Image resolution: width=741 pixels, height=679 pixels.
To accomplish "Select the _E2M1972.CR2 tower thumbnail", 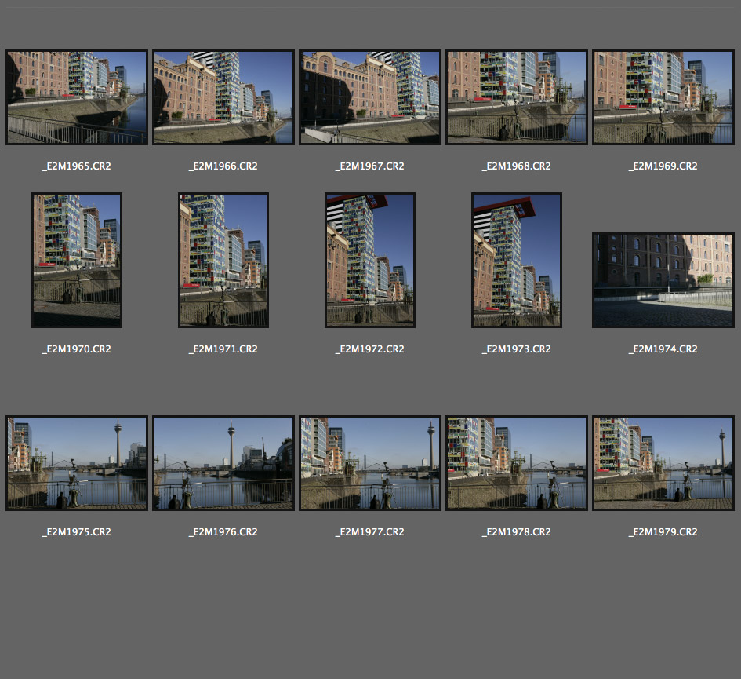I will pos(370,260).
